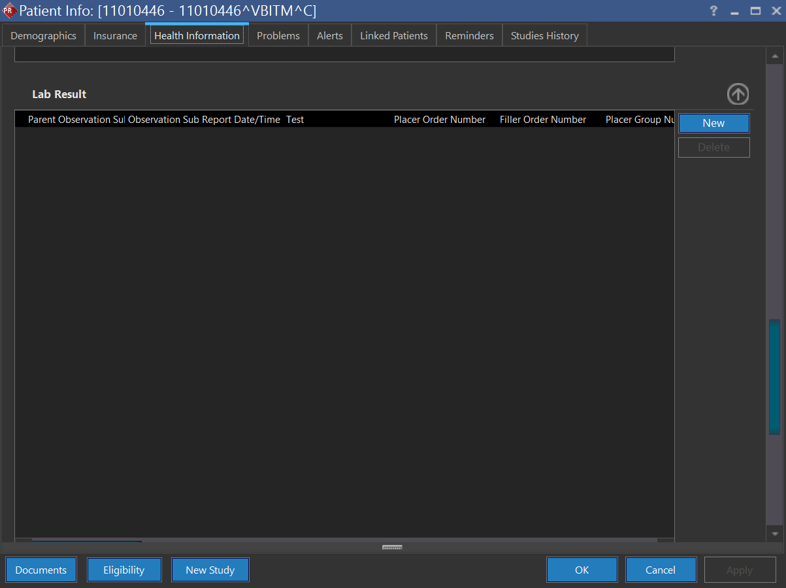Open the Linked Patients tab

[x=394, y=36]
